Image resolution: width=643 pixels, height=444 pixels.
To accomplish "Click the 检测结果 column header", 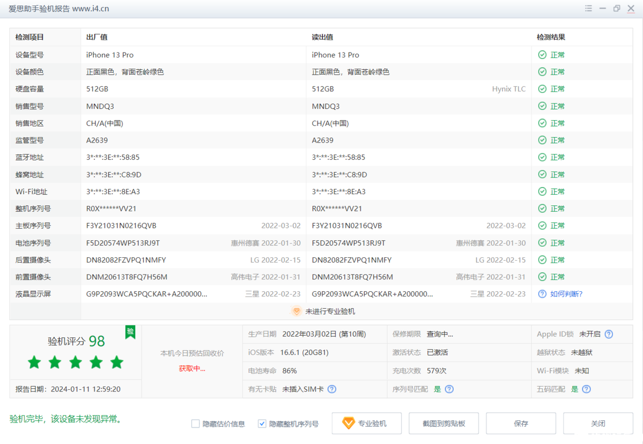I will (x=551, y=38).
